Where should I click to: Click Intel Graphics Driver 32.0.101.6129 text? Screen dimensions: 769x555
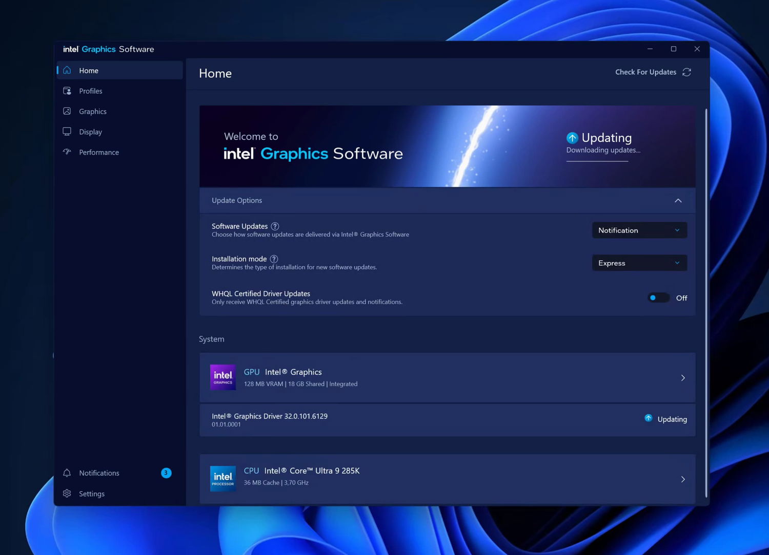pos(270,416)
